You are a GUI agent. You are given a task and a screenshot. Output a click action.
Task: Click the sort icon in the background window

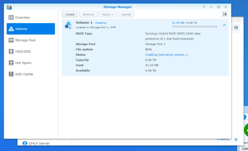point(236,27)
